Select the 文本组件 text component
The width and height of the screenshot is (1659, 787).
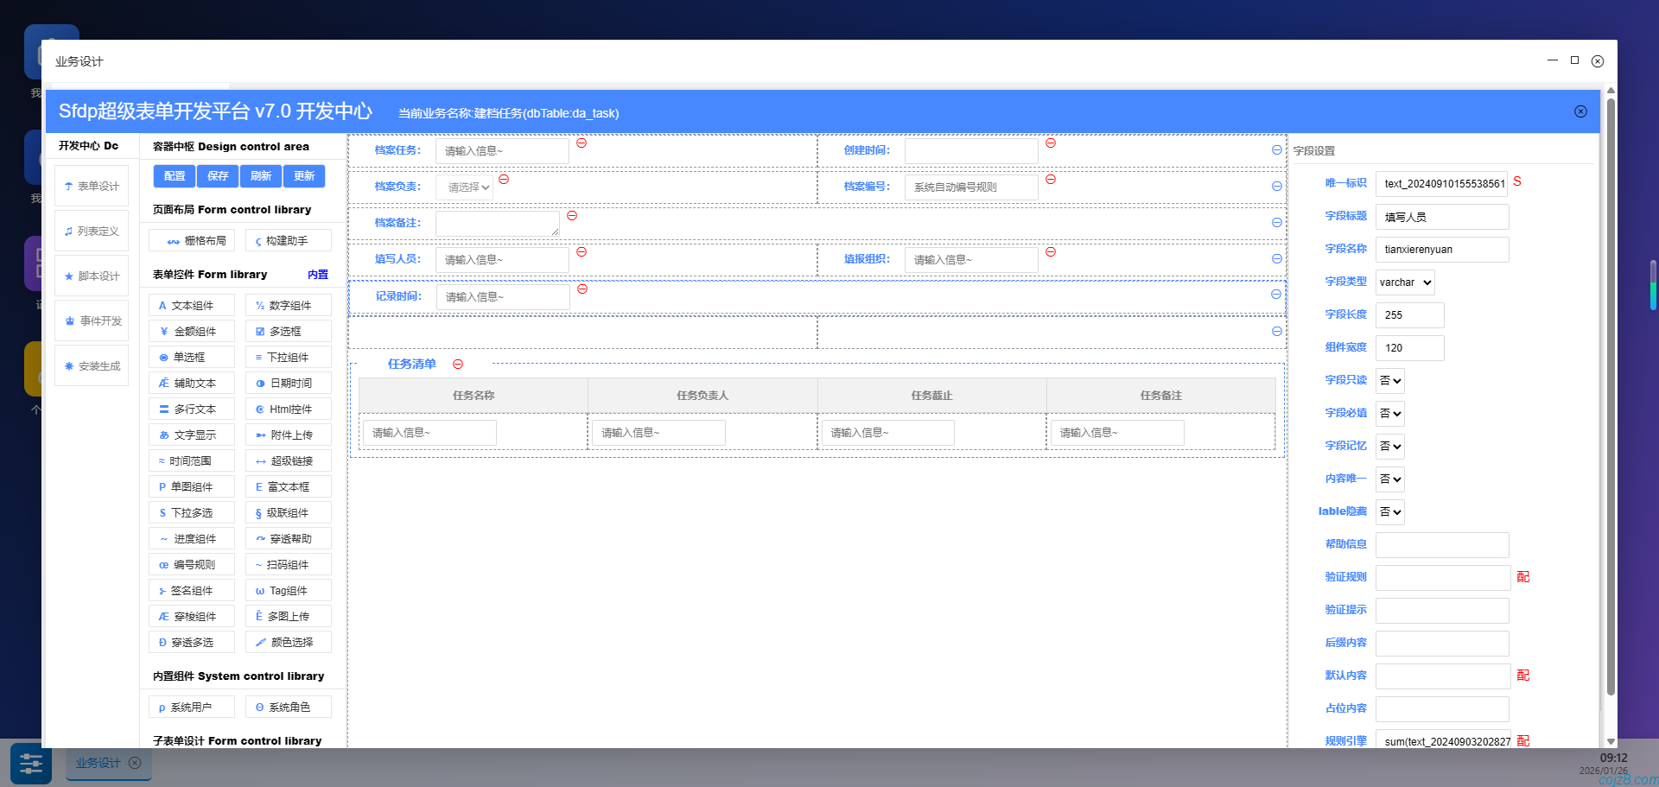tap(191, 305)
